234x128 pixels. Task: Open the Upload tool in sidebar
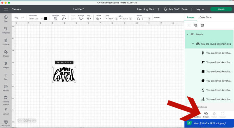pos(6,111)
